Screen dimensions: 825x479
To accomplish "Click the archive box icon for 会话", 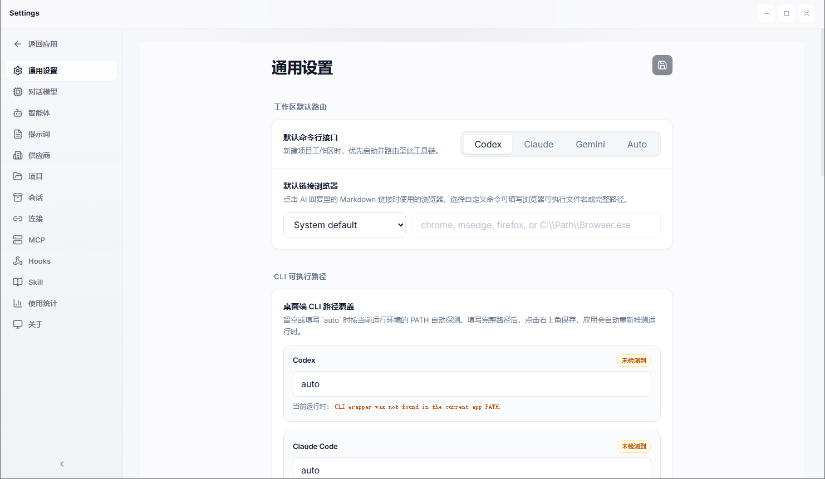I will coord(18,197).
